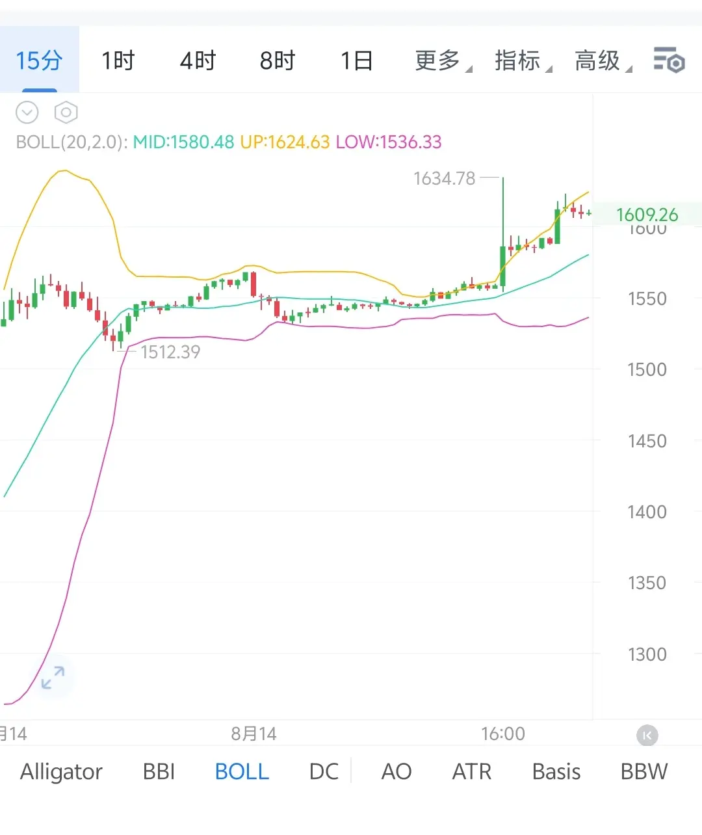Select the ATR sub-indicator
The width and height of the screenshot is (702, 835).
(472, 771)
